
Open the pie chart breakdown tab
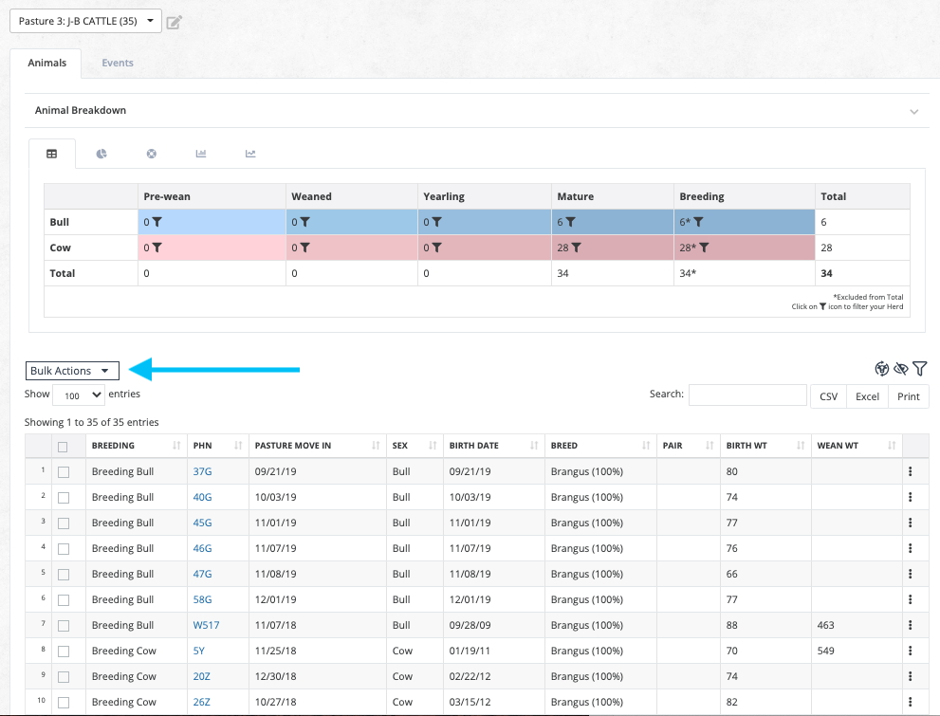pyautogui.click(x=101, y=154)
